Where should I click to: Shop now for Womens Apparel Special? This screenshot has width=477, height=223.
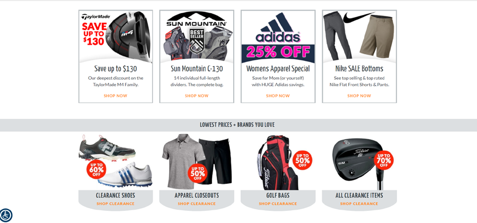coord(278,96)
